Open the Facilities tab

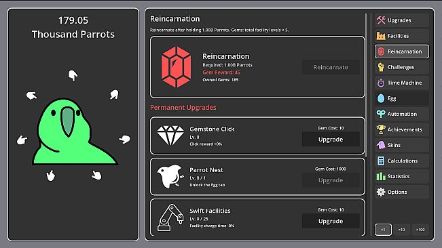(x=402, y=36)
